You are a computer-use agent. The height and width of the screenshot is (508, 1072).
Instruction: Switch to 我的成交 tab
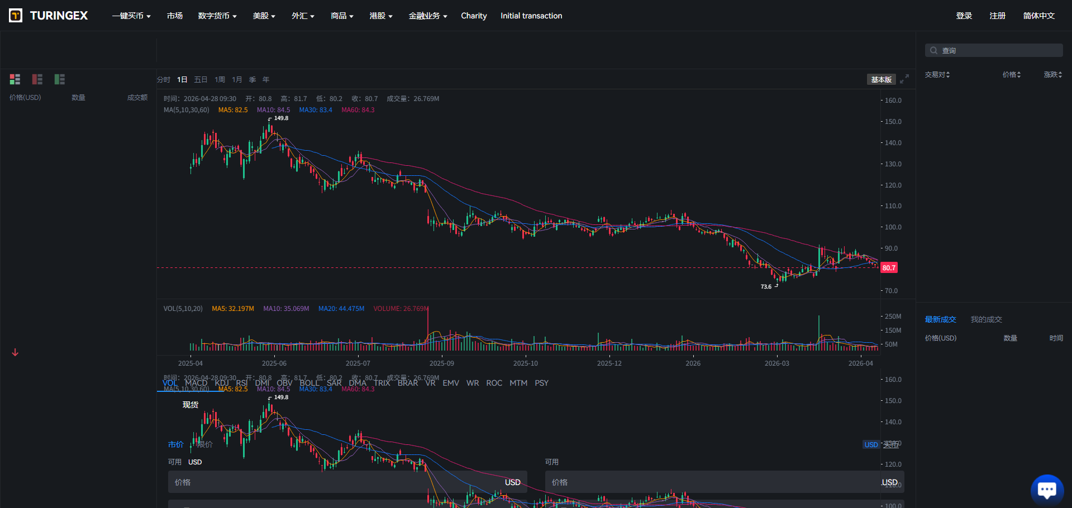point(986,320)
